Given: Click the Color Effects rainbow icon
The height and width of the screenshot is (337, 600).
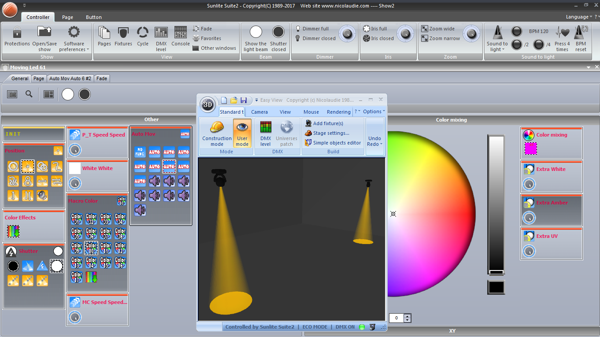Looking at the screenshot, I should (13, 231).
